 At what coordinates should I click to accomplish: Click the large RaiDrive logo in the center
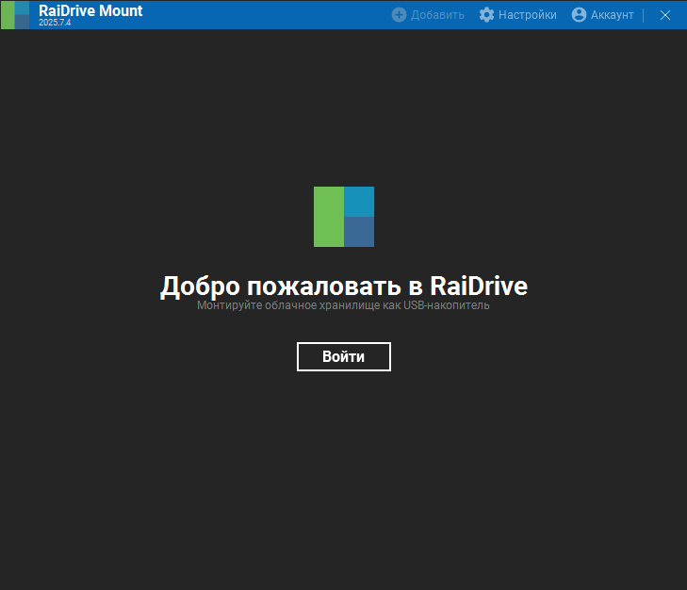(x=344, y=217)
